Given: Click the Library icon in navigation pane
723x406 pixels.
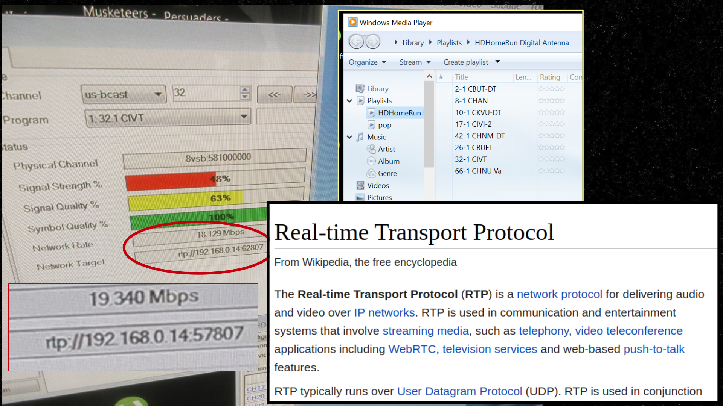Looking at the screenshot, I should [360, 88].
